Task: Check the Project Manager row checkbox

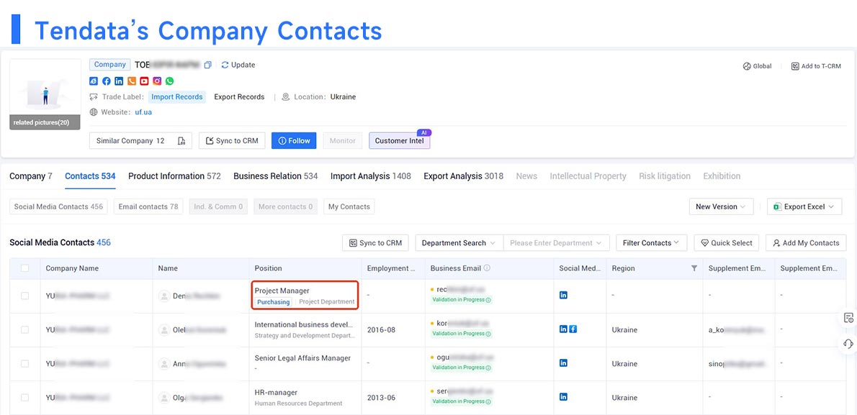Action: tap(24, 296)
